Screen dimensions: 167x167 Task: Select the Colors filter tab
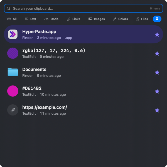tap(121, 19)
